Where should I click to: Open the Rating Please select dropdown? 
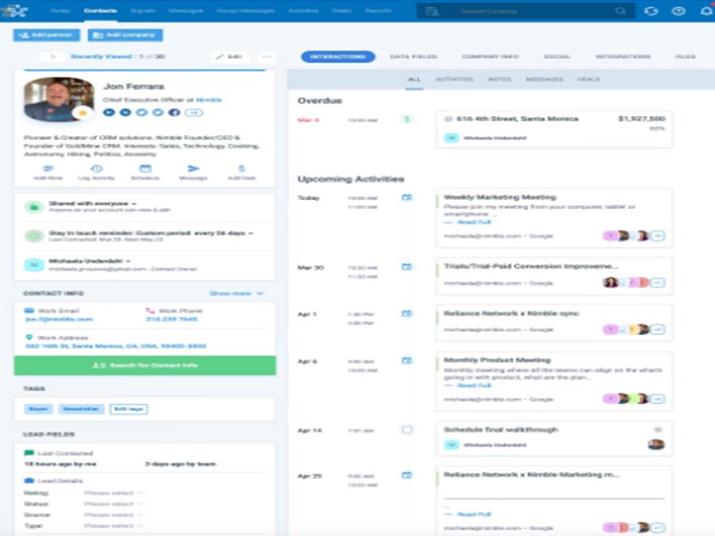pos(114,493)
